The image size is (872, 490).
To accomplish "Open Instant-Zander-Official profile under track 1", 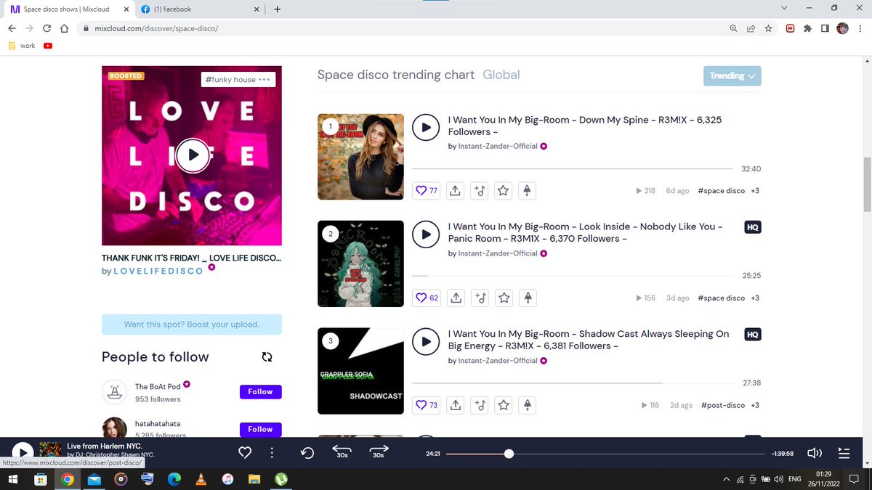I will (x=498, y=146).
